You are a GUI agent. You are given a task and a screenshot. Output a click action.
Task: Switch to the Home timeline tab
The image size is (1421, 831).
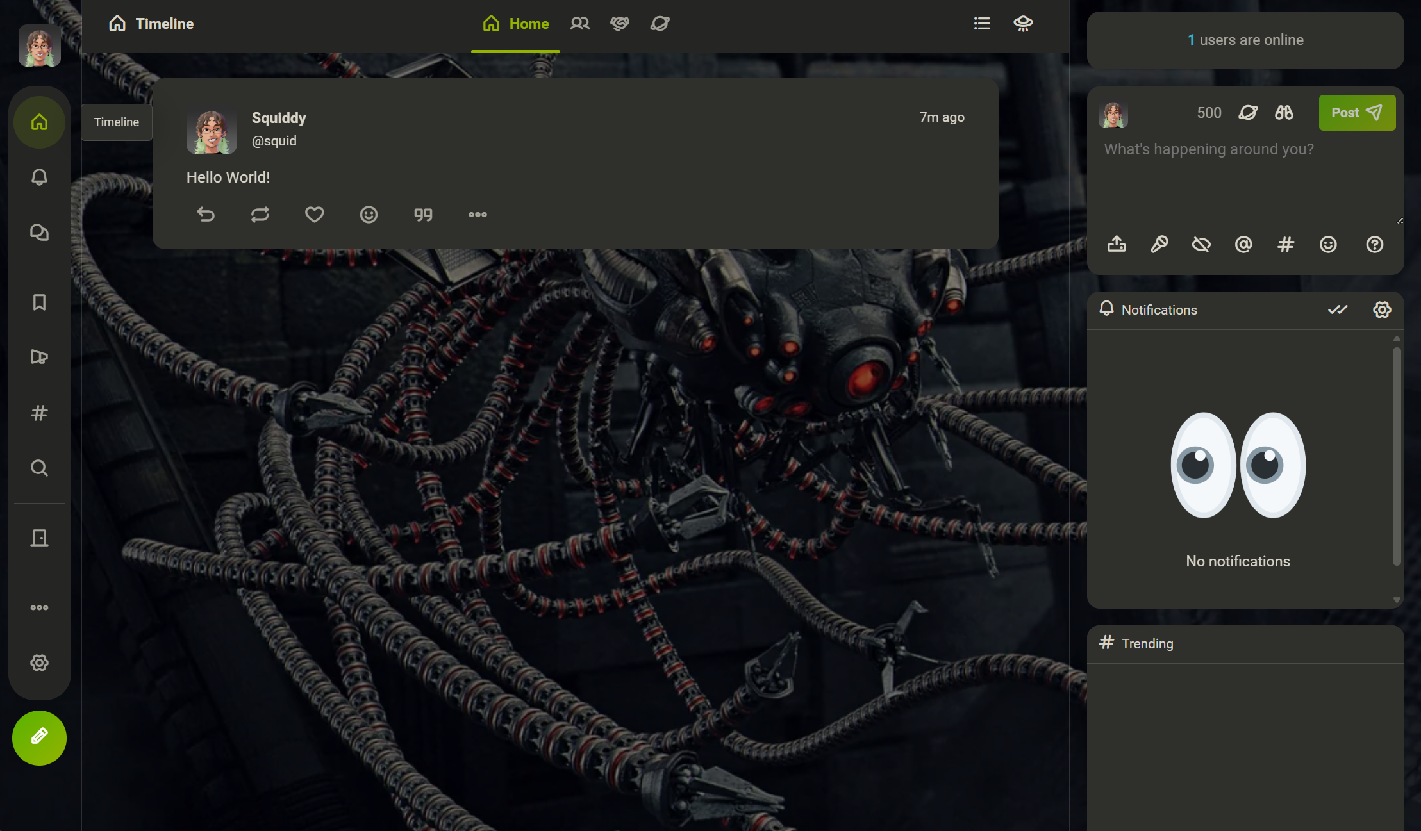[516, 24]
